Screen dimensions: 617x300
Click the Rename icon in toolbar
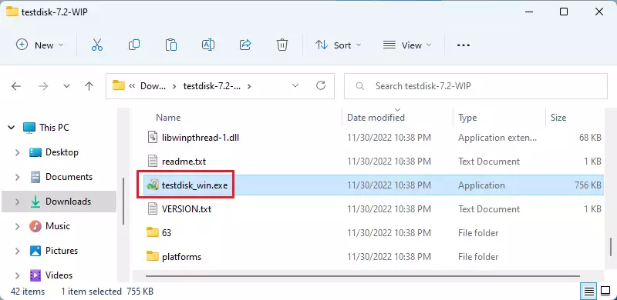pos(207,45)
